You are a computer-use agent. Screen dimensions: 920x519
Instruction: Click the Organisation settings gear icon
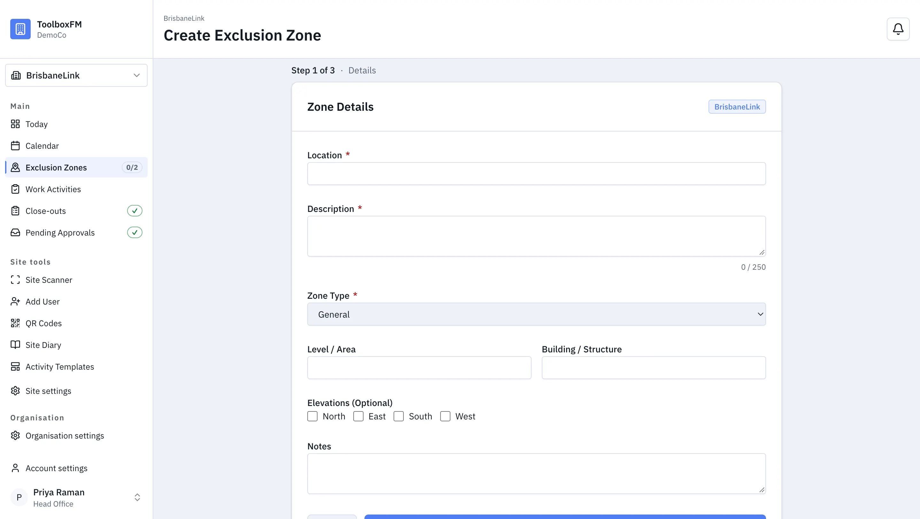pyautogui.click(x=15, y=435)
